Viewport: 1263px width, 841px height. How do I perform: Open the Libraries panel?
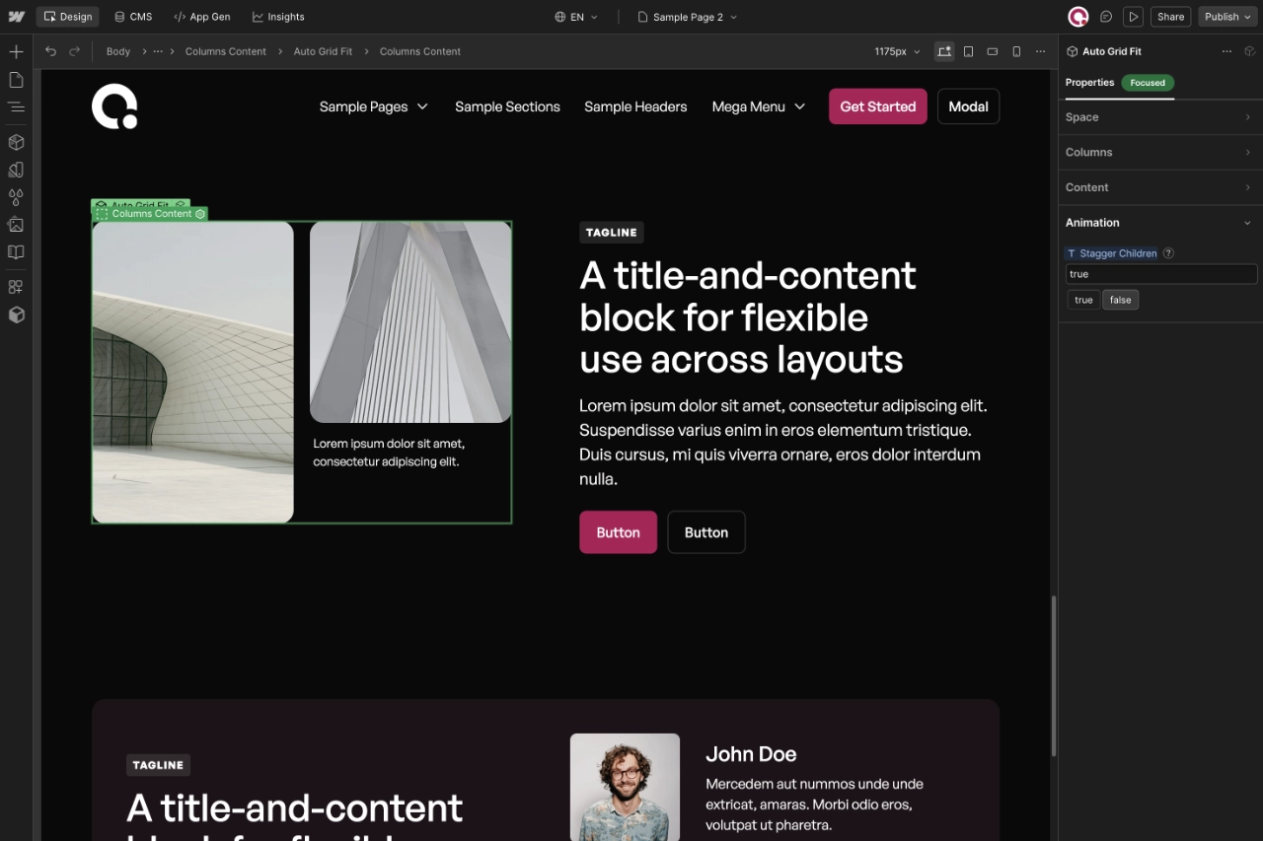[x=16, y=252]
